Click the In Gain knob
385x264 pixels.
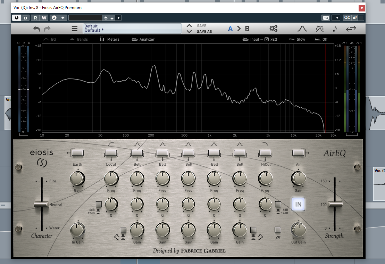click(77, 230)
